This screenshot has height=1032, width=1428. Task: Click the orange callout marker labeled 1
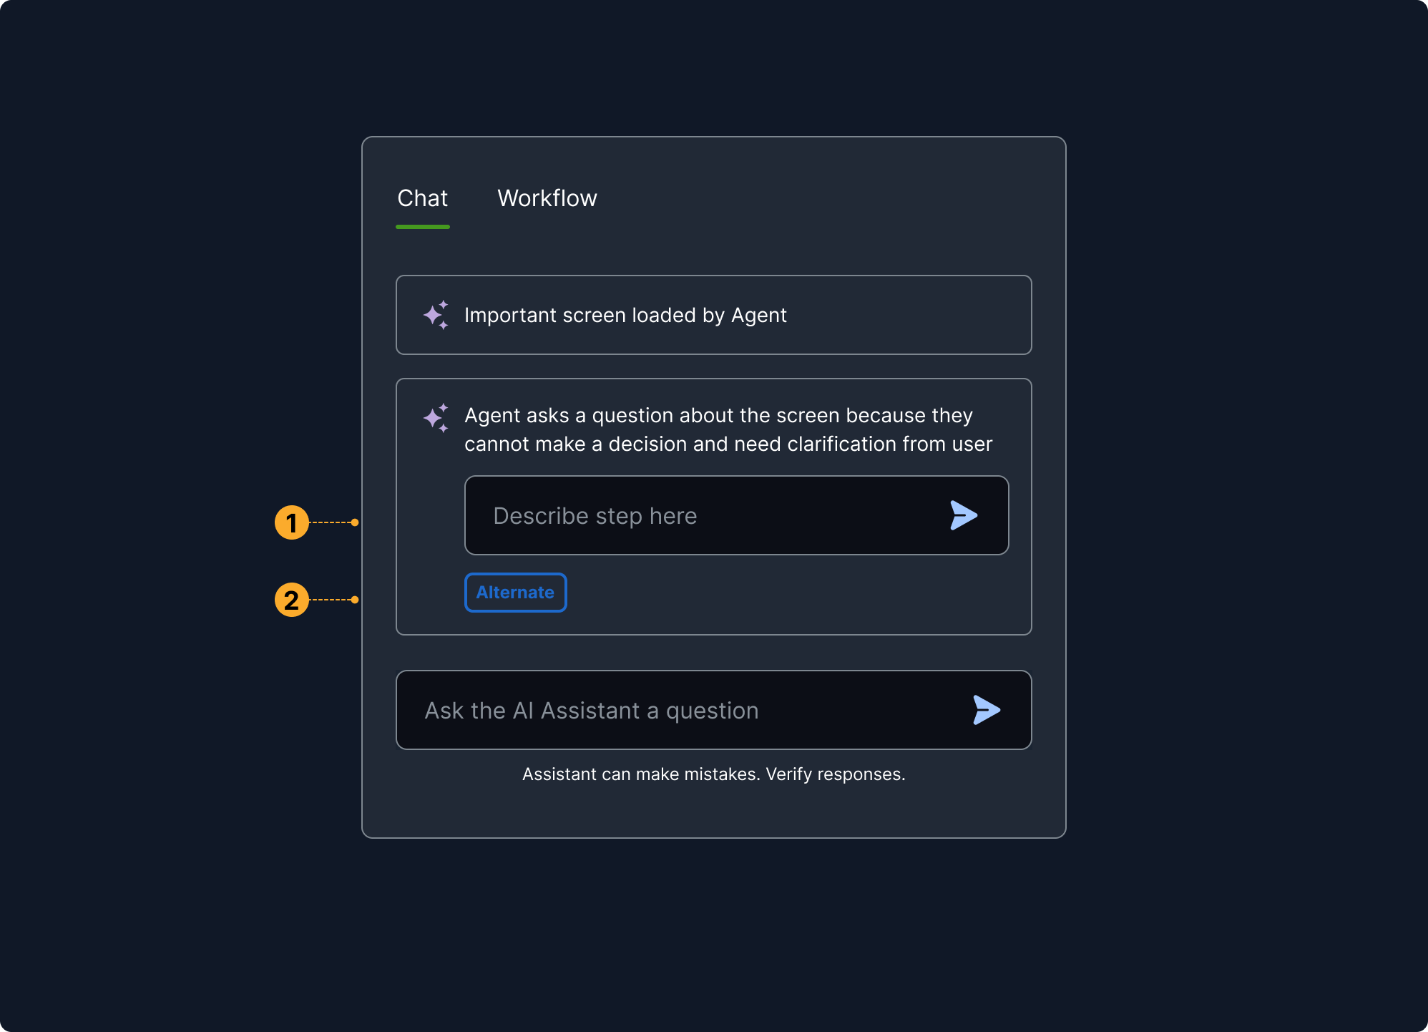pos(292,523)
